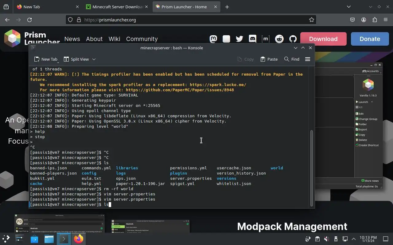Click 'whitelist.json' in the terminal listing
The height and width of the screenshot is (245, 393).
tap(234, 183)
